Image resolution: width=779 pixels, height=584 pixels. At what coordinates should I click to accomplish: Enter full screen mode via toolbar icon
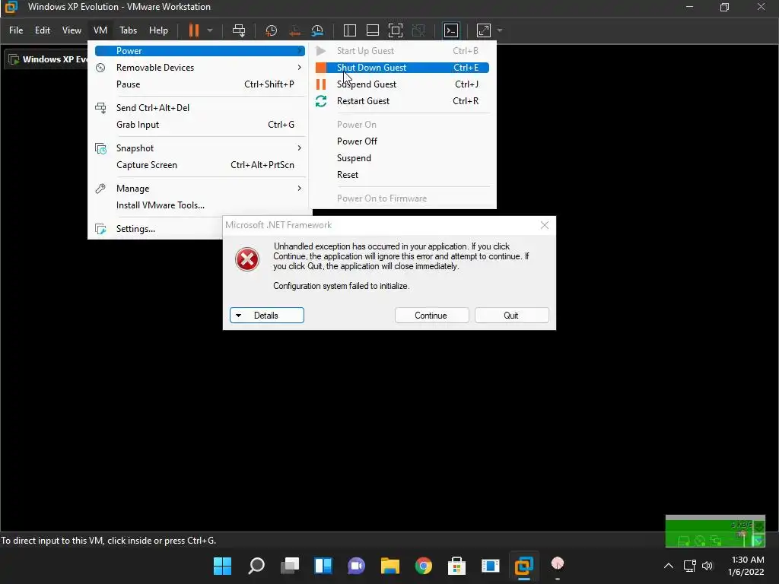[x=396, y=30]
